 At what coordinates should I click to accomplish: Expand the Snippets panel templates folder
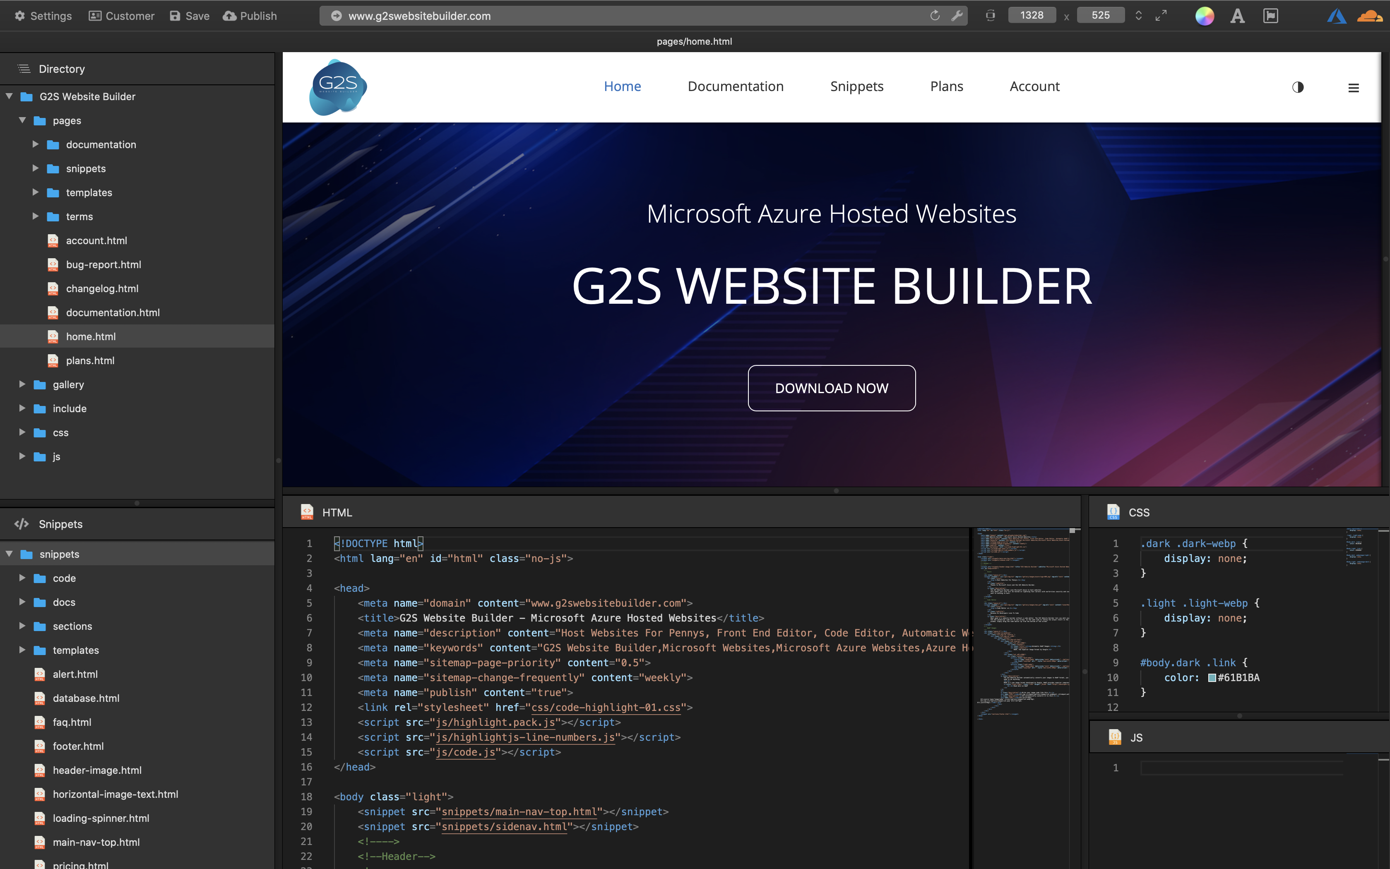[22, 650]
